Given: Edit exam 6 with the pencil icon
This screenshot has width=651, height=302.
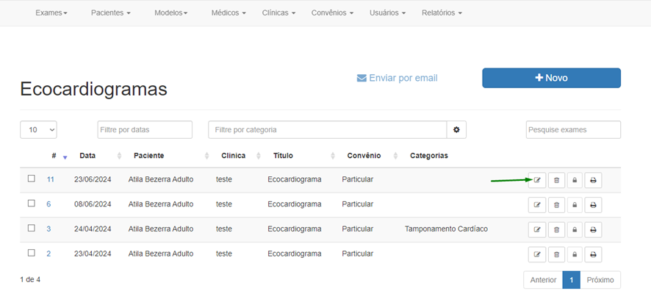Looking at the screenshot, I should [x=537, y=205].
